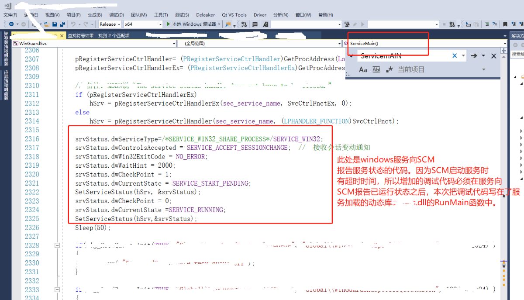The image size is (524, 300).
Task: Open the 团队(M) menu
Action: tap(139, 15)
